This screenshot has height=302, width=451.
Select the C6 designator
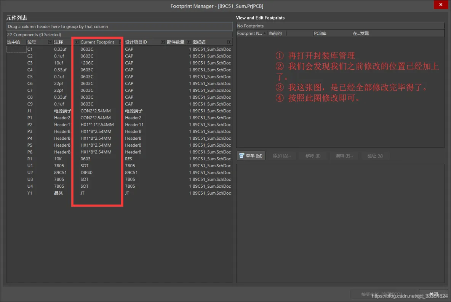(x=30, y=83)
